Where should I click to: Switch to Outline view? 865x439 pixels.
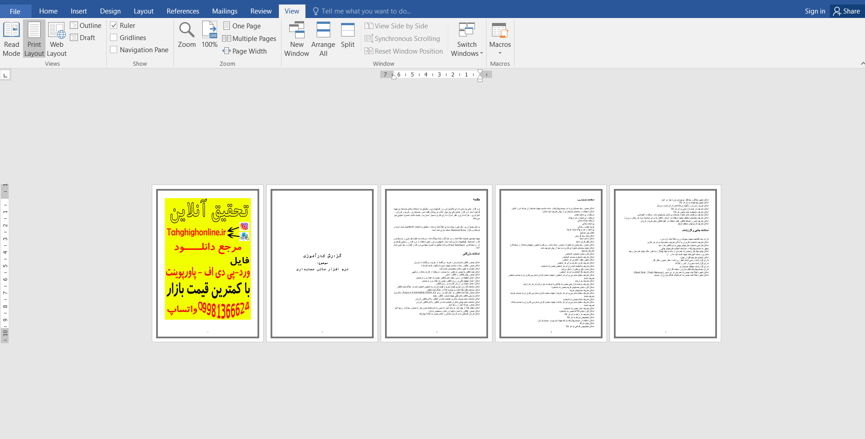(x=86, y=26)
